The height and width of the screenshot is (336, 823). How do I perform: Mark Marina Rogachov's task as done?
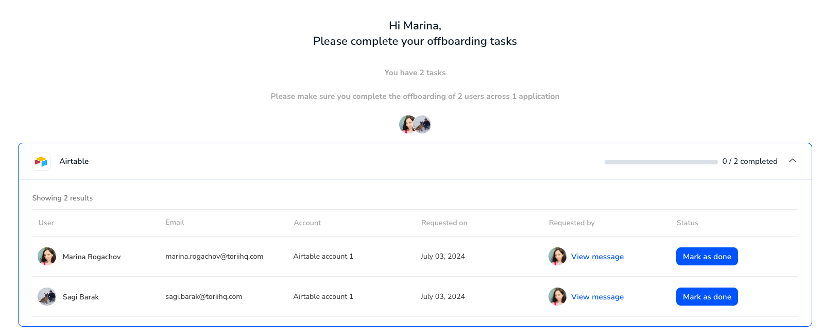click(x=707, y=256)
